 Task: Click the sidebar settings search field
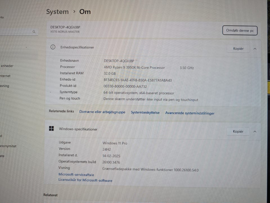19,32
